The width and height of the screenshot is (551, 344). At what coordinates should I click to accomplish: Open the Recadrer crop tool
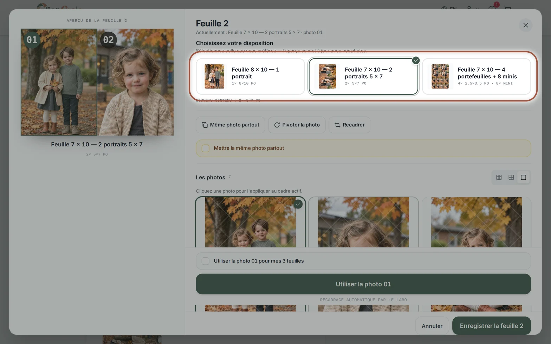pyautogui.click(x=349, y=125)
